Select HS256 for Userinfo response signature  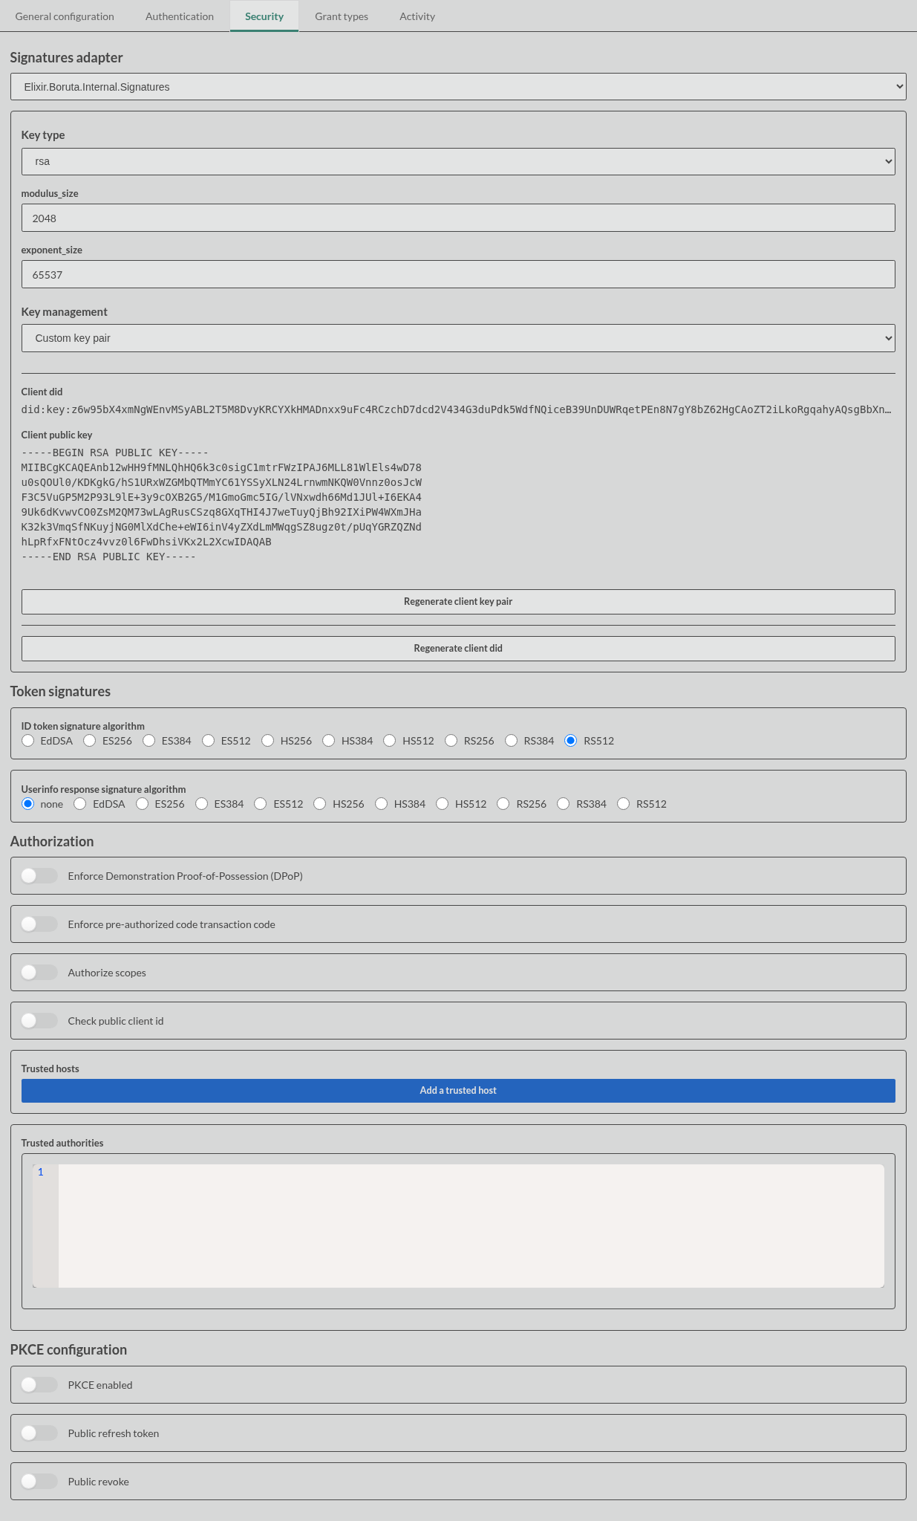(320, 804)
